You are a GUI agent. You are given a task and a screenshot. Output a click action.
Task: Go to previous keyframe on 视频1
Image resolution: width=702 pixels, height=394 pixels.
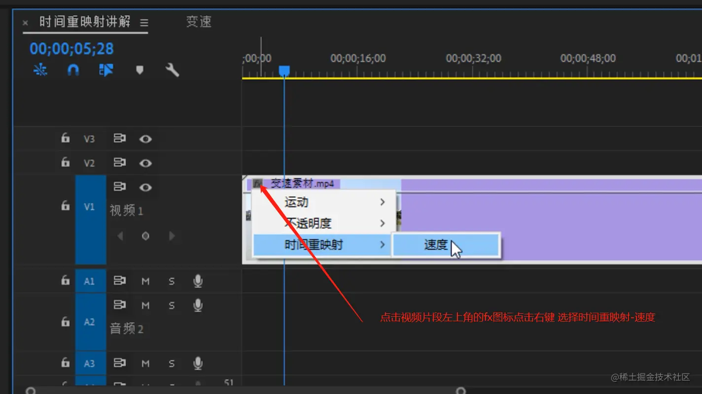[x=120, y=236]
